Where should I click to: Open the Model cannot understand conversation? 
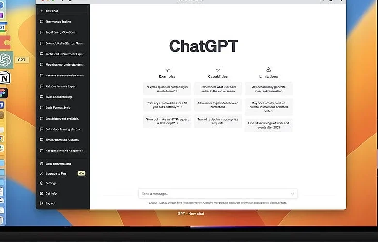pyautogui.click(x=63, y=64)
